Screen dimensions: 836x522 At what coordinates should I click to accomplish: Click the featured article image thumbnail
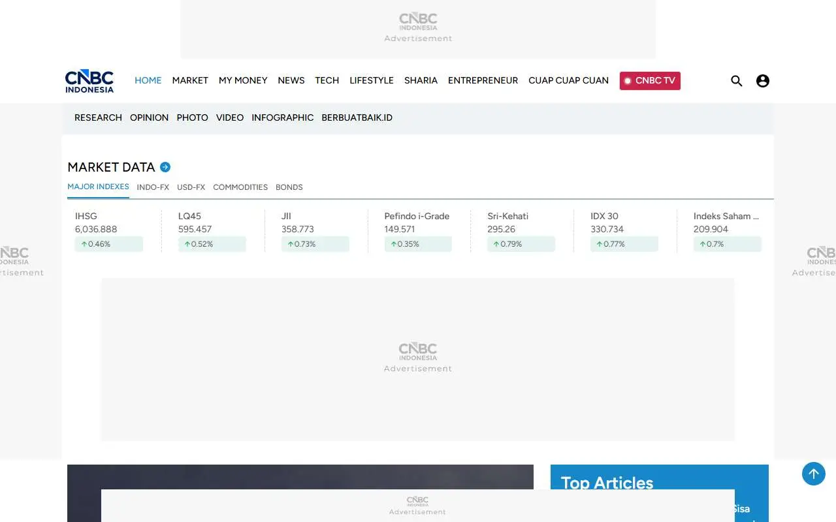click(x=300, y=477)
